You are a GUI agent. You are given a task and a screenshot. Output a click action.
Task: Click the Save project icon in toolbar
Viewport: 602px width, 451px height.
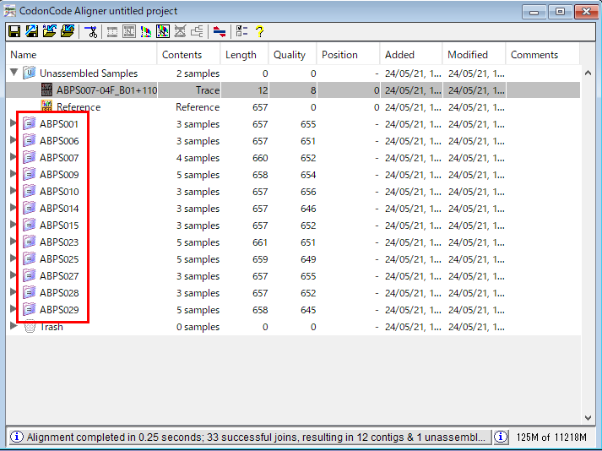pyautogui.click(x=14, y=31)
